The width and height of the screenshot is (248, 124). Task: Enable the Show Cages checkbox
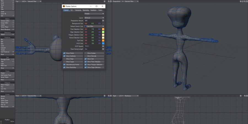click(x=64, y=62)
